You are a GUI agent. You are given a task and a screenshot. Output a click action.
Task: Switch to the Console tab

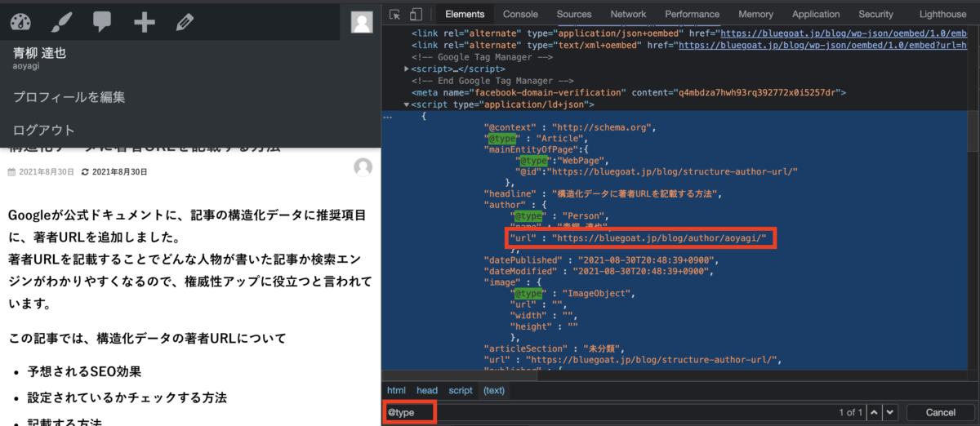click(x=520, y=14)
